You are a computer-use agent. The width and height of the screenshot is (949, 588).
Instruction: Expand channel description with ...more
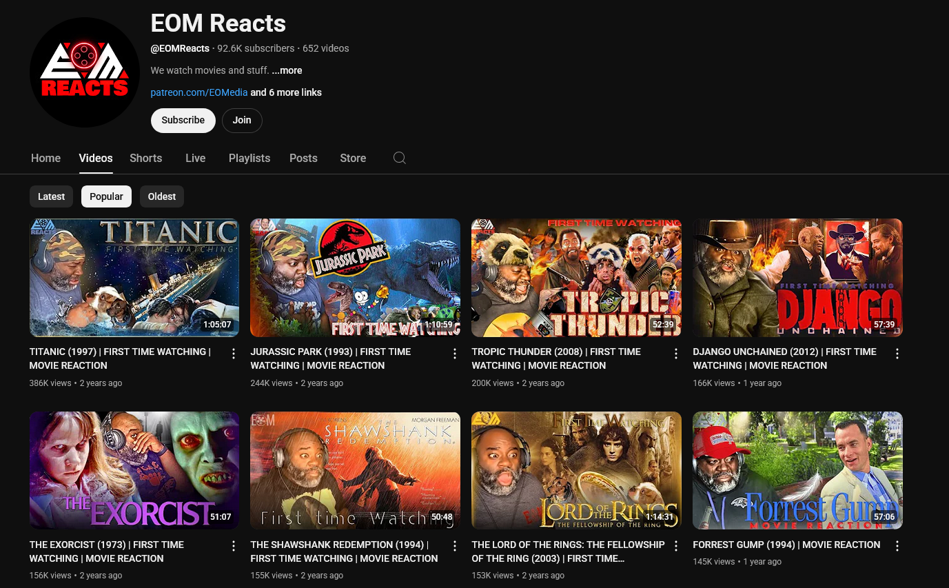pos(287,70)
